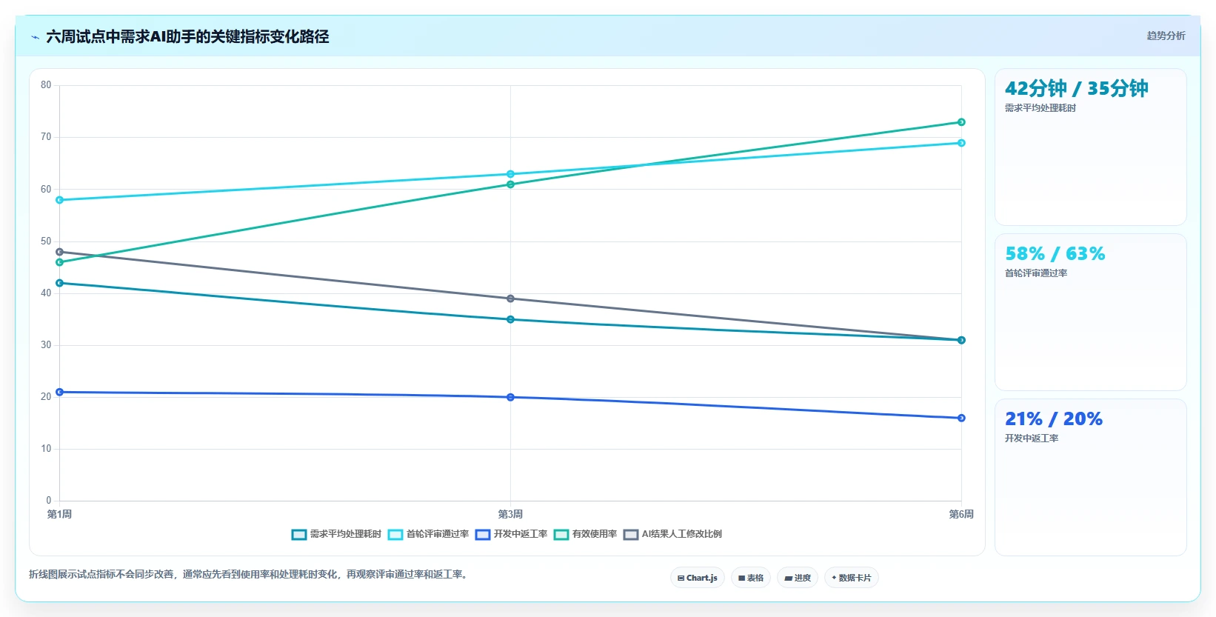Screen dimensions: 1216x617
Task: Select the Chart.js tag
Action: click(x=698, y=578)
